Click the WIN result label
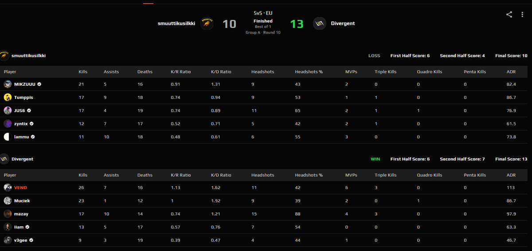This screenshot has width=532, height=251. [x=376, y=159]
